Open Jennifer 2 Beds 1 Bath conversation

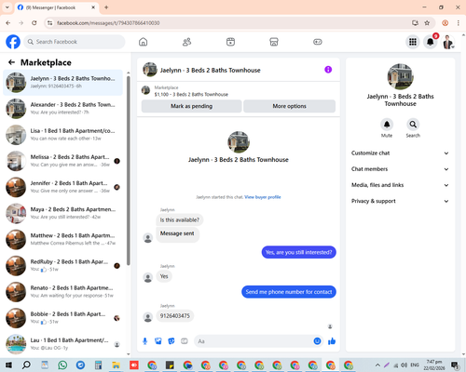[63, 187]
